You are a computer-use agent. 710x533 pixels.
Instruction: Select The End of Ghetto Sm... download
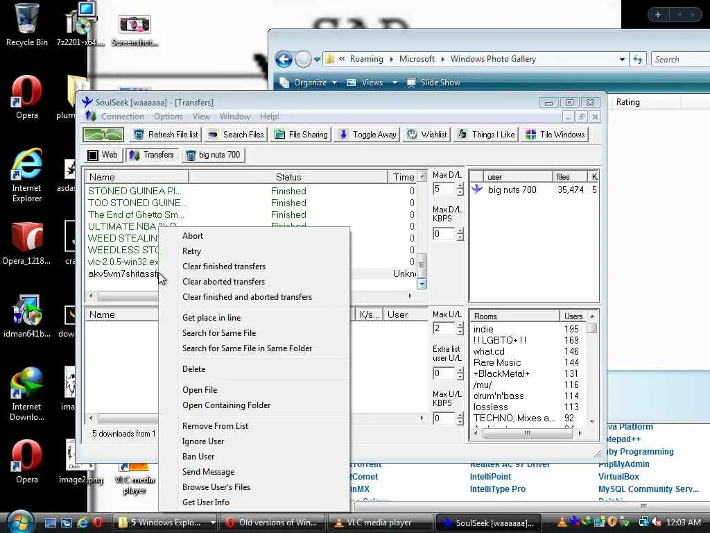[x=250, y=214]
